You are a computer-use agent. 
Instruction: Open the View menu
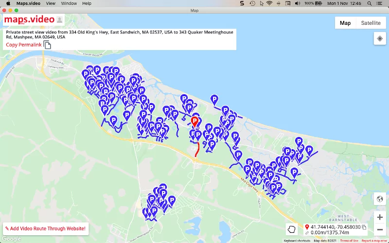[x=51, y=3]
